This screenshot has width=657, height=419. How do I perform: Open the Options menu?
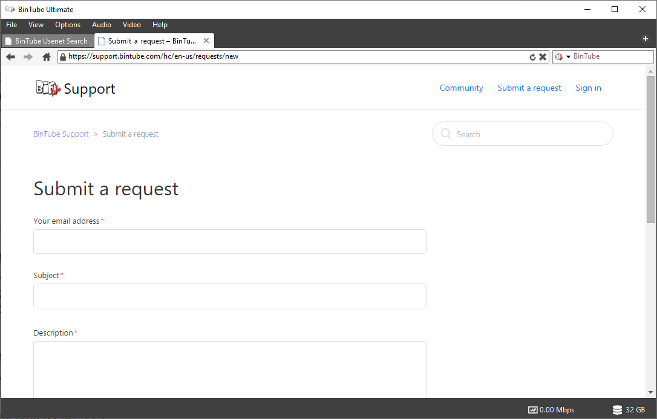tap(68, 25)
